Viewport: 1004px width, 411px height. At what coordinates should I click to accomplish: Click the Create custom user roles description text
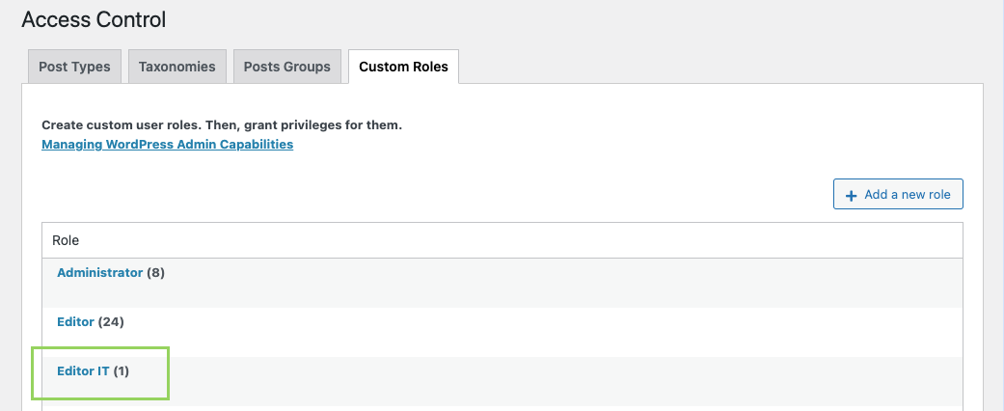pyautogui.click(x=222, y=124)
